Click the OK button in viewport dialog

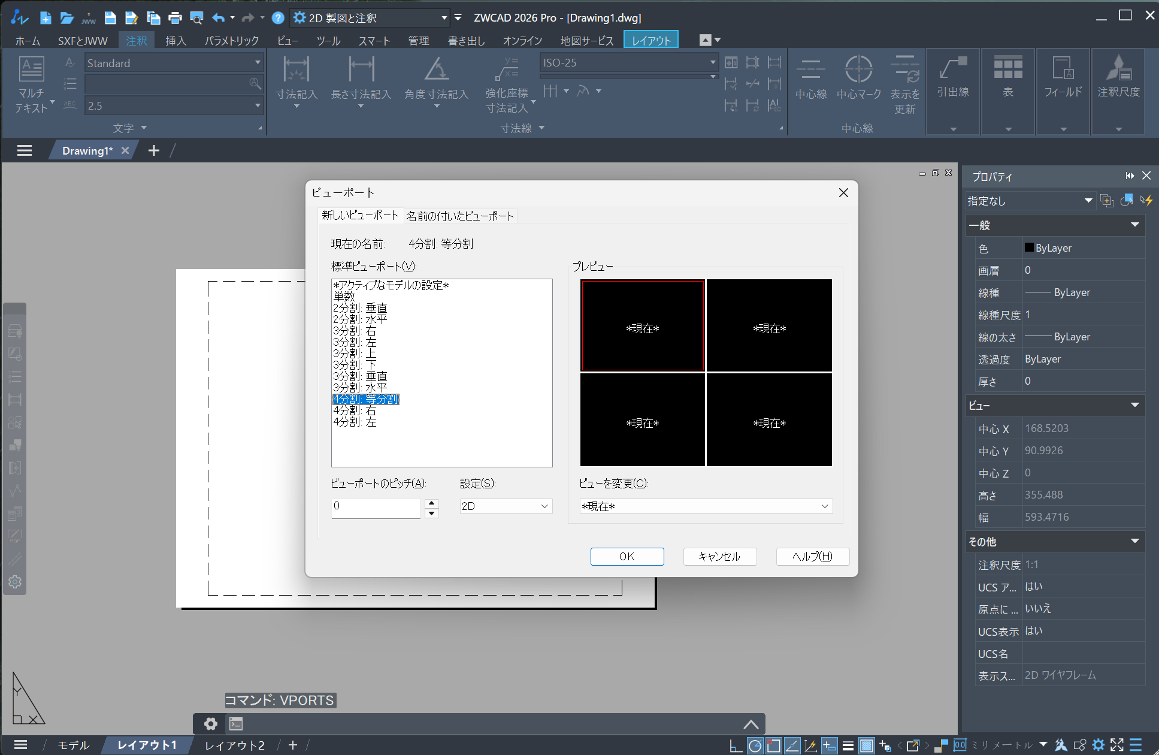[x=627, y=556]
